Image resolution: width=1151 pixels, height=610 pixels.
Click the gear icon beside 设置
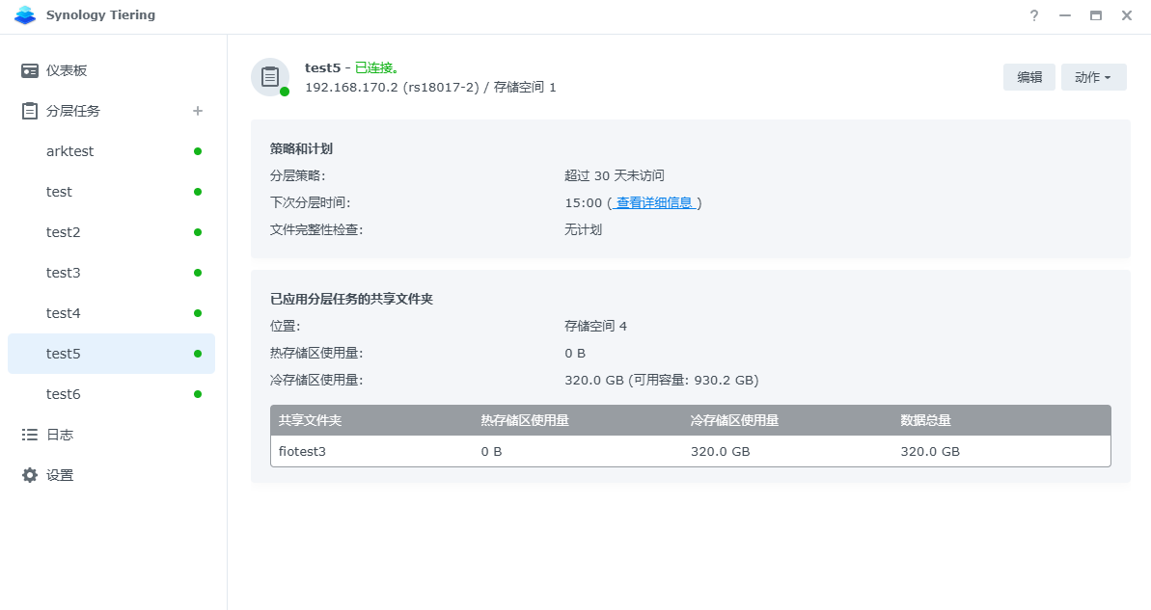(x=30, y=475)
